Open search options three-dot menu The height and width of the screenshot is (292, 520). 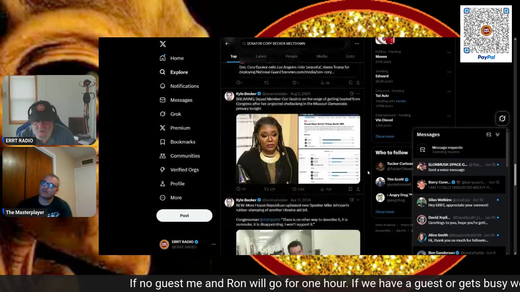(357, 43)
